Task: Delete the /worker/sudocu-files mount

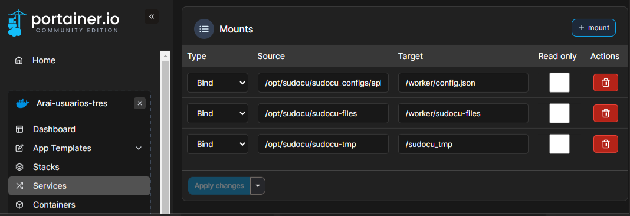Action: tap(605, 113)
